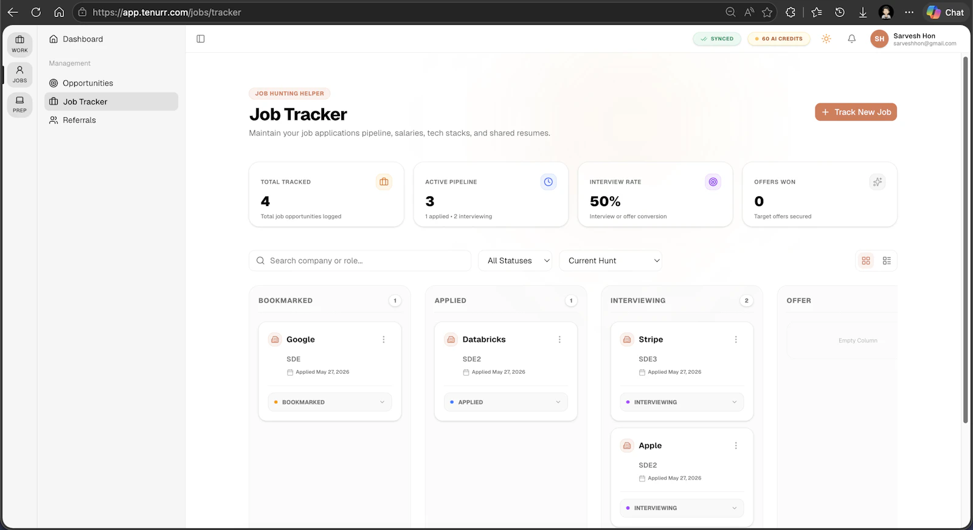Open the Databricks card three-dot menu
Screen dimensions: 973x530
click(x=559, y=340)
